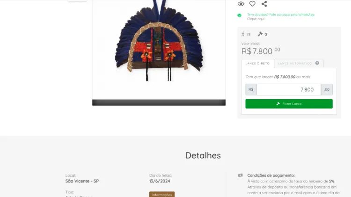Click the walking visitors counter icon
Viewport: 351px width, 197px height.
click(243, 34)
